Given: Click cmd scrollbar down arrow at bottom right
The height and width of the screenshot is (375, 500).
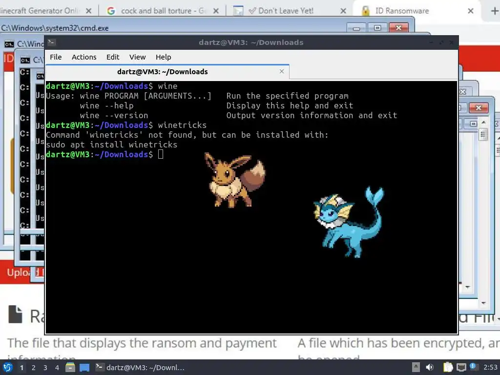Looking at the screenshot, I should [484, 303].
